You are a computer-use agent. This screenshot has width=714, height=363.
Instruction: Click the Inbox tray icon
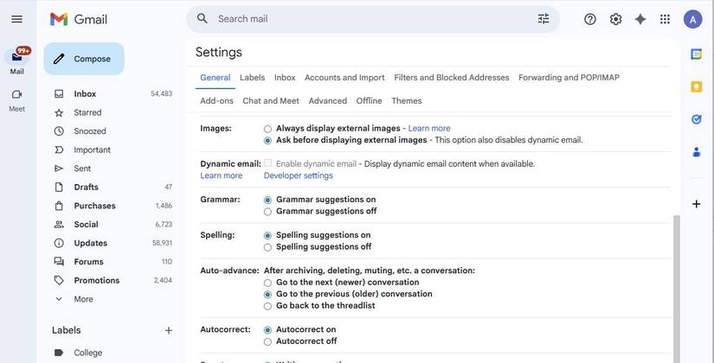click(59, 93)
